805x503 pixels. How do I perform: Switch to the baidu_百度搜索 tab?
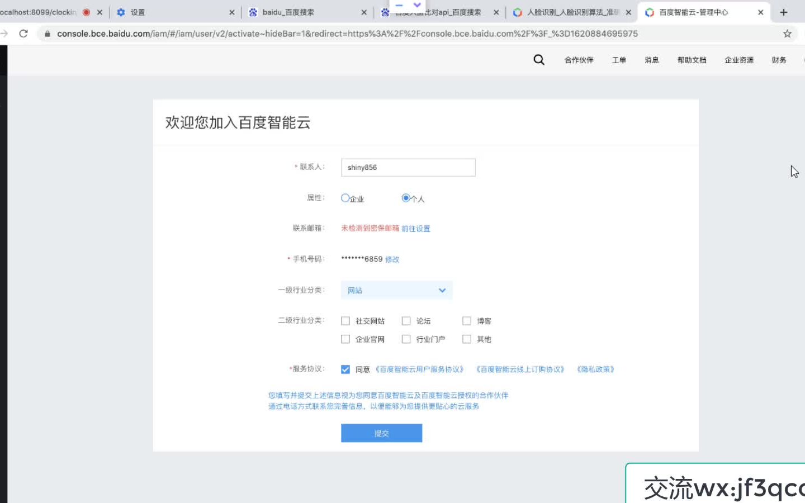point(306,12)
